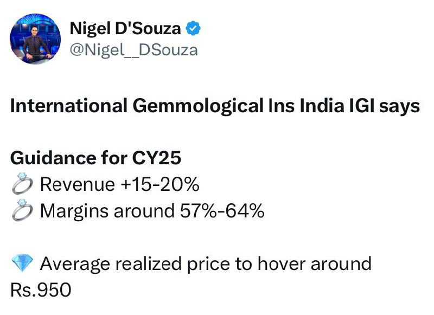Click the @Nigel__DSouza handle
Image resolution: width=434 pixels, height=315 pixels.
133,50
